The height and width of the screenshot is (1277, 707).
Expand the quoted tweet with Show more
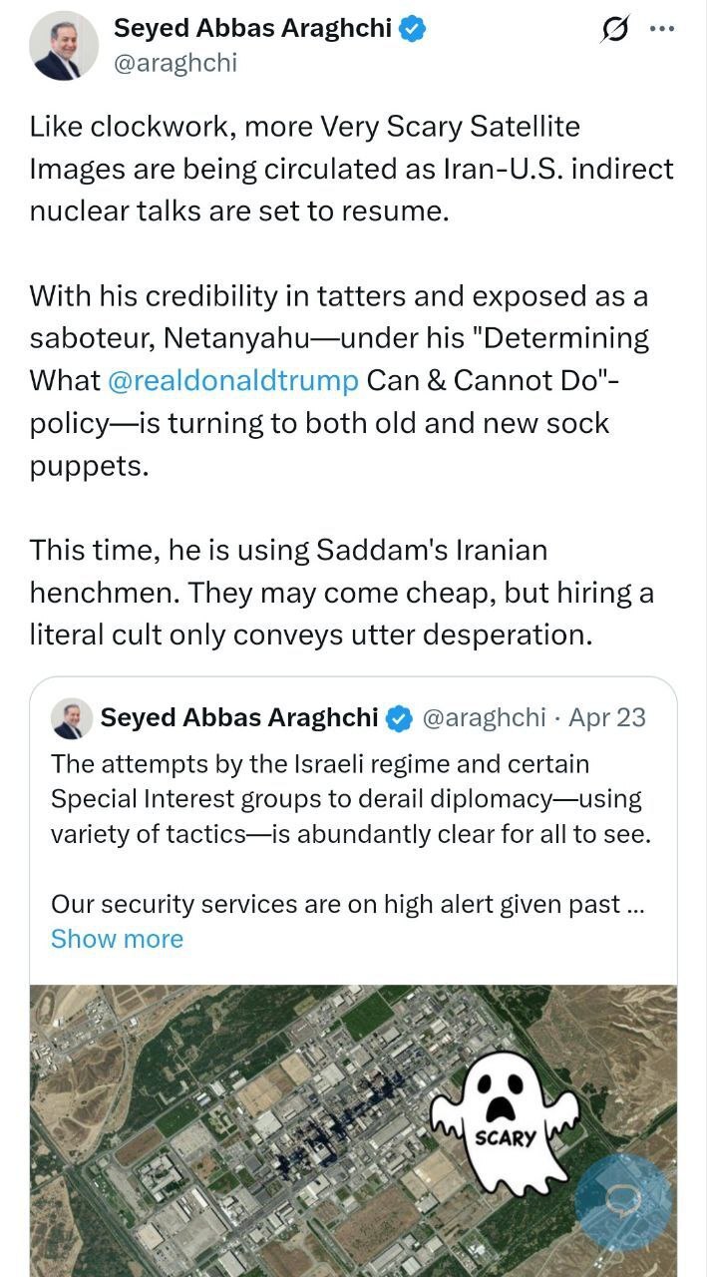[117, 939]
